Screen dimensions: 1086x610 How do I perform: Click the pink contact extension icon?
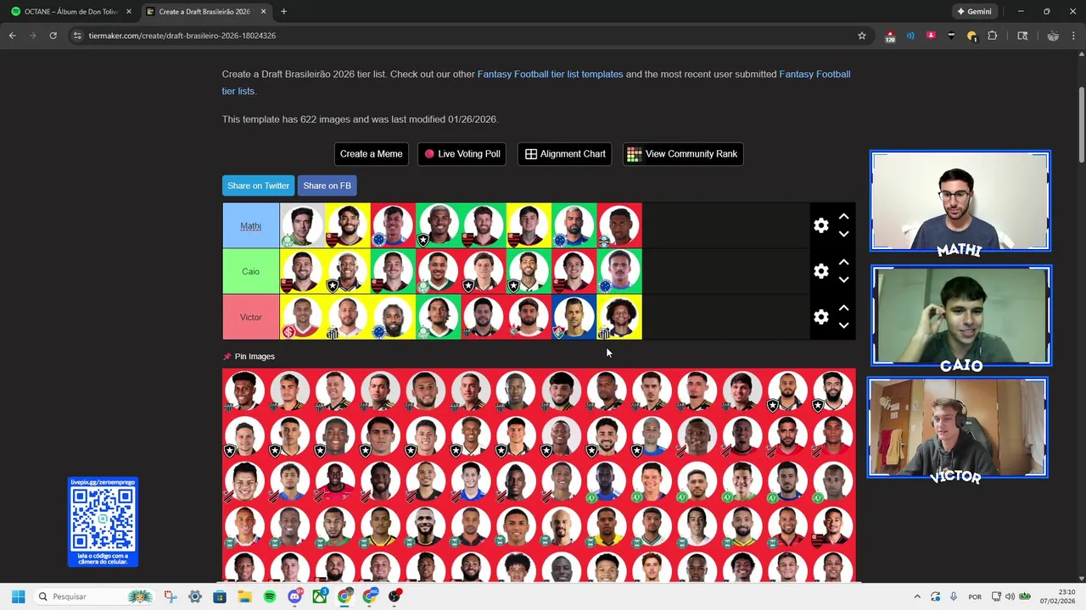pyautogui.click(x=931, y=36)
